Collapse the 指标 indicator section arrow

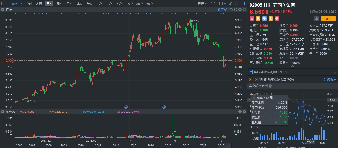[2, 10]
